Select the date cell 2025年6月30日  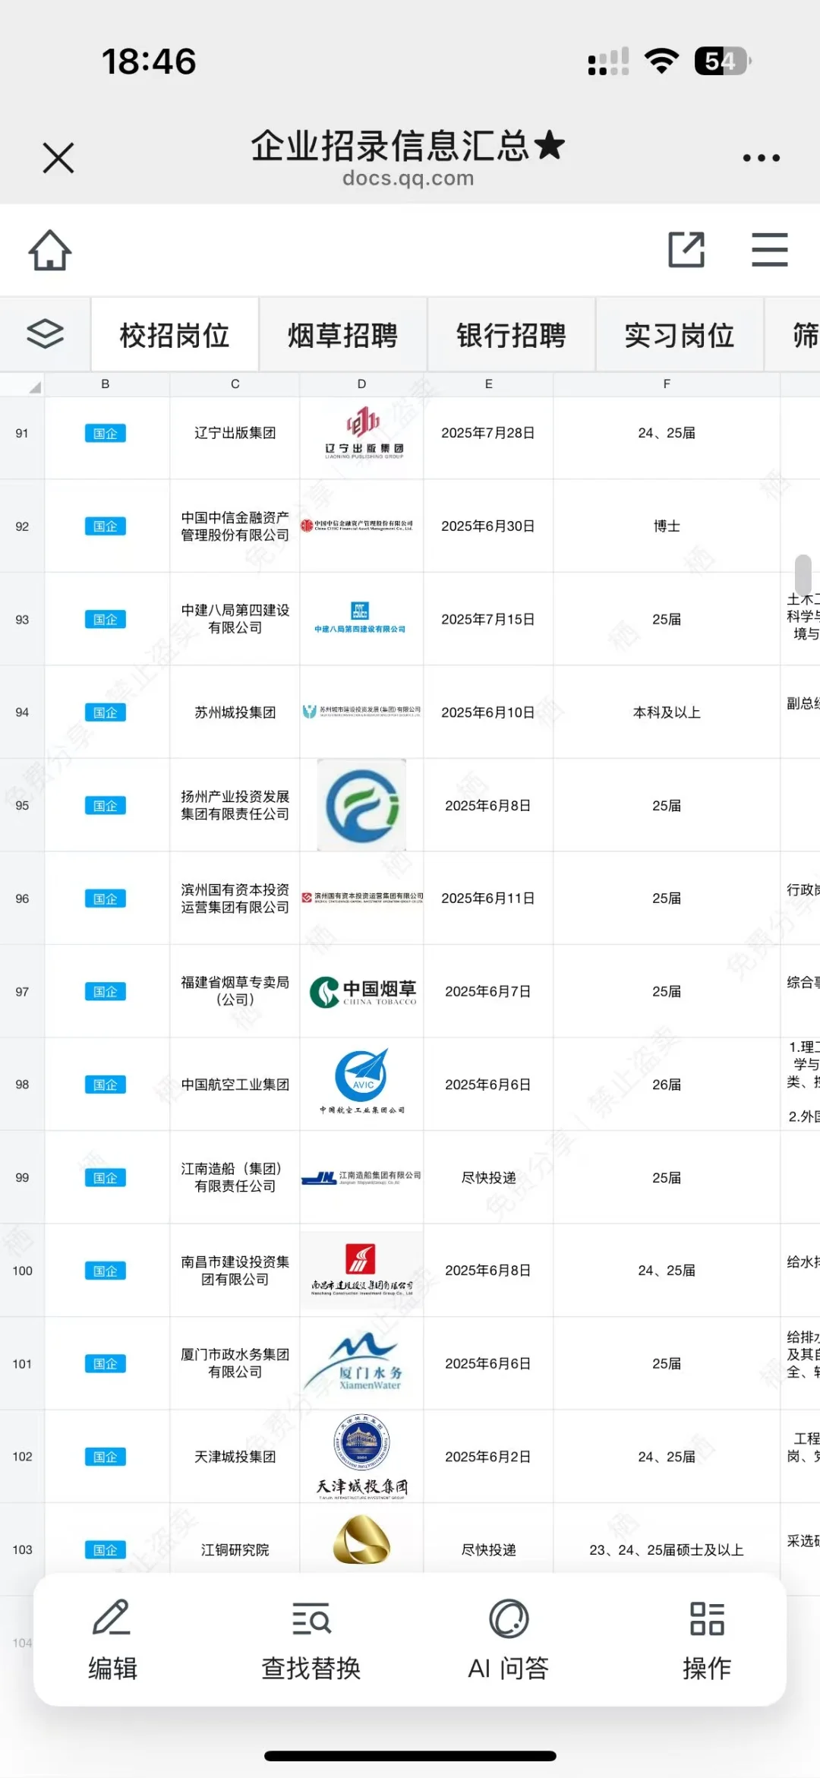pos(488,526)
